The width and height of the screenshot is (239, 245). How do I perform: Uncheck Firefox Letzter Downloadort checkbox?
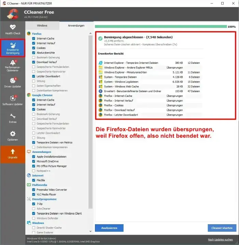pyautogui.click(x=33, y=76)
